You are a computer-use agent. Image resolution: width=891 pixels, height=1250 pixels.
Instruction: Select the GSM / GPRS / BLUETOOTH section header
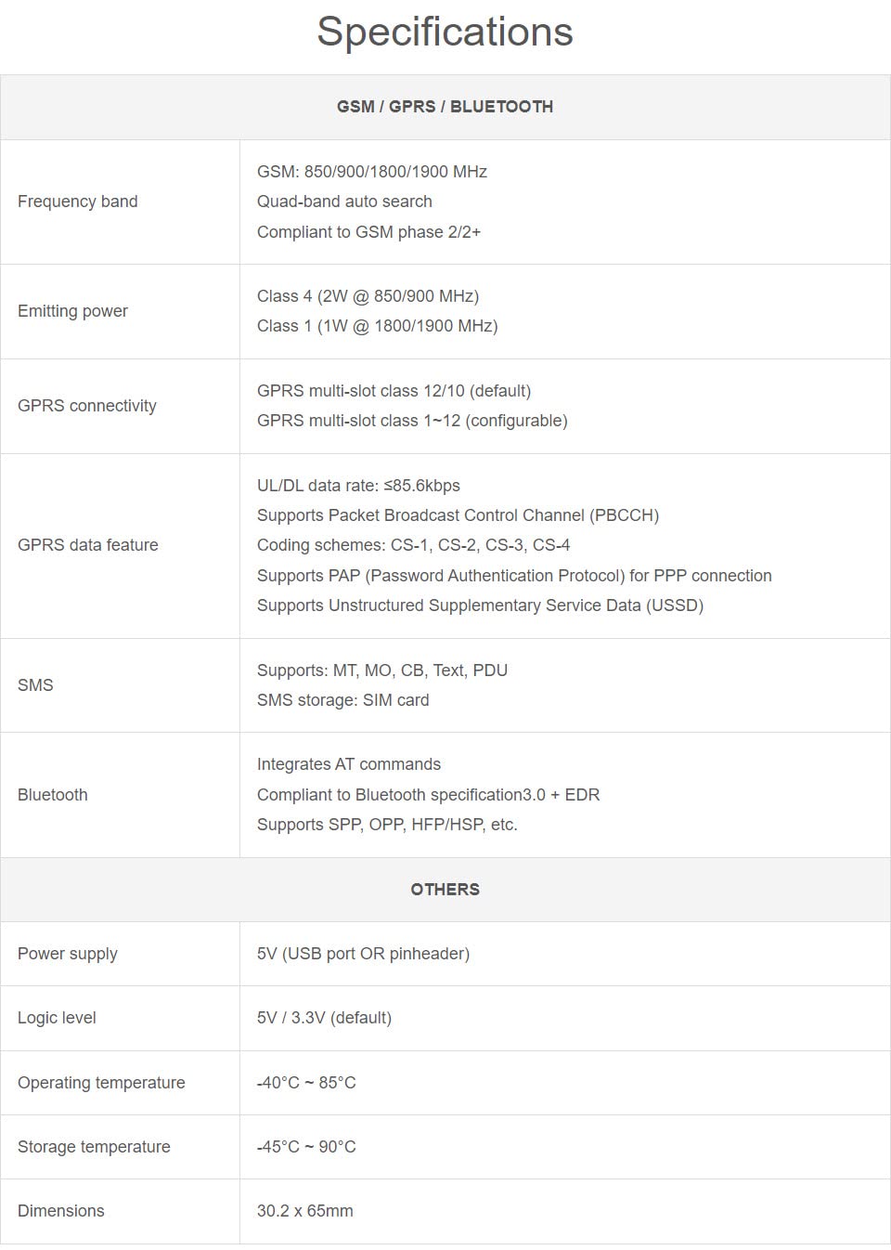pos(445,107)
